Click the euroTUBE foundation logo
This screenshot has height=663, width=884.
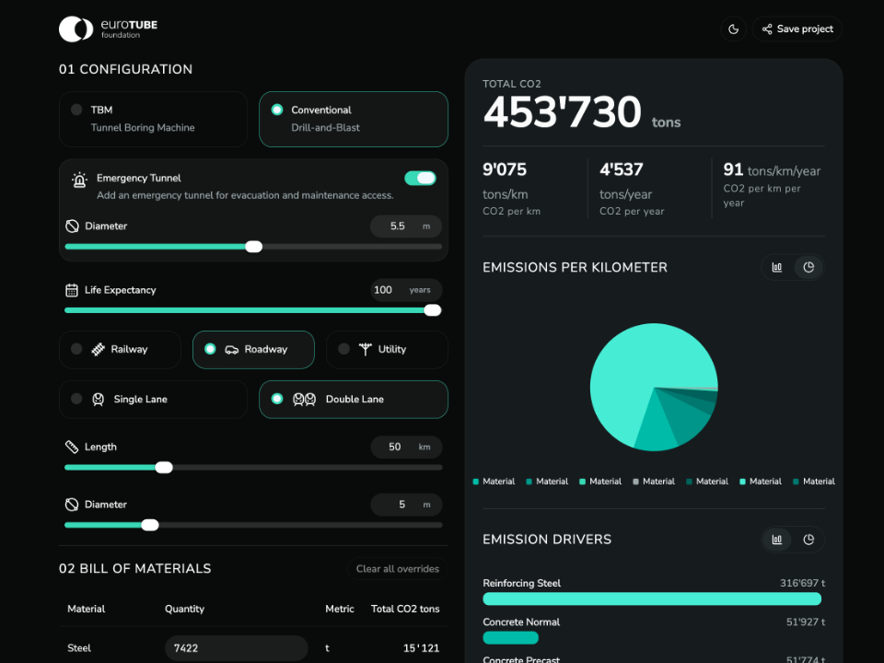point(109,29)
